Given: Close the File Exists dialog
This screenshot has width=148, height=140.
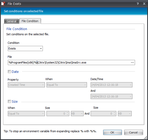Looking at the screenshot, I should (144, 4).
